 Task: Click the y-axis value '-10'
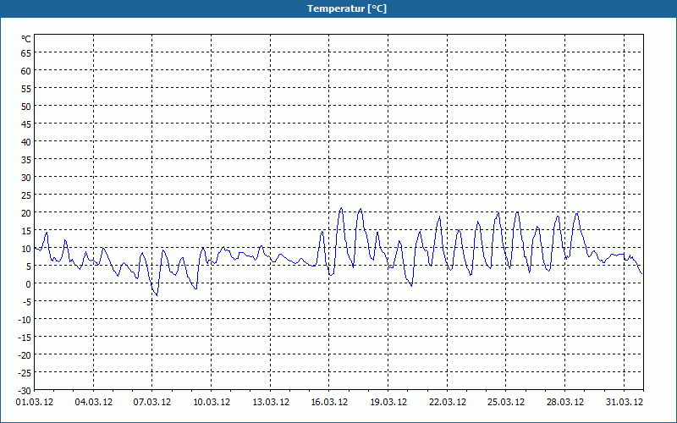pyautogui.click(x=25, y=320)
